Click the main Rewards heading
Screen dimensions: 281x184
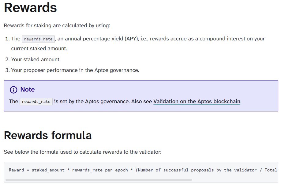[x=30, y=7]
